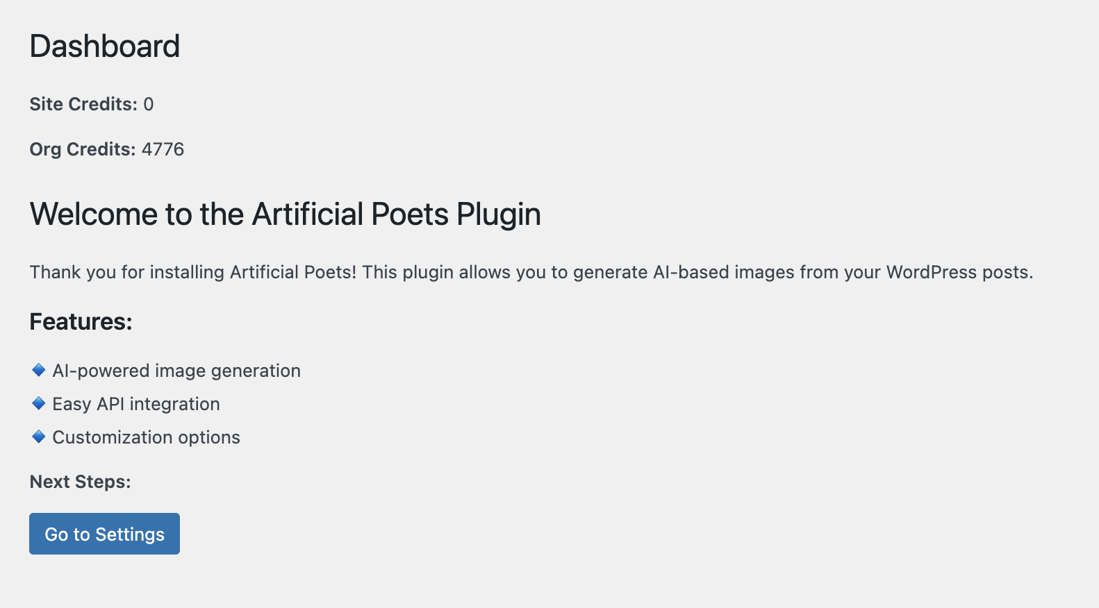Click 'Artificial Poets!' in the thank-you sentence
Screen dimensions: 1099x608
point(293,272)
